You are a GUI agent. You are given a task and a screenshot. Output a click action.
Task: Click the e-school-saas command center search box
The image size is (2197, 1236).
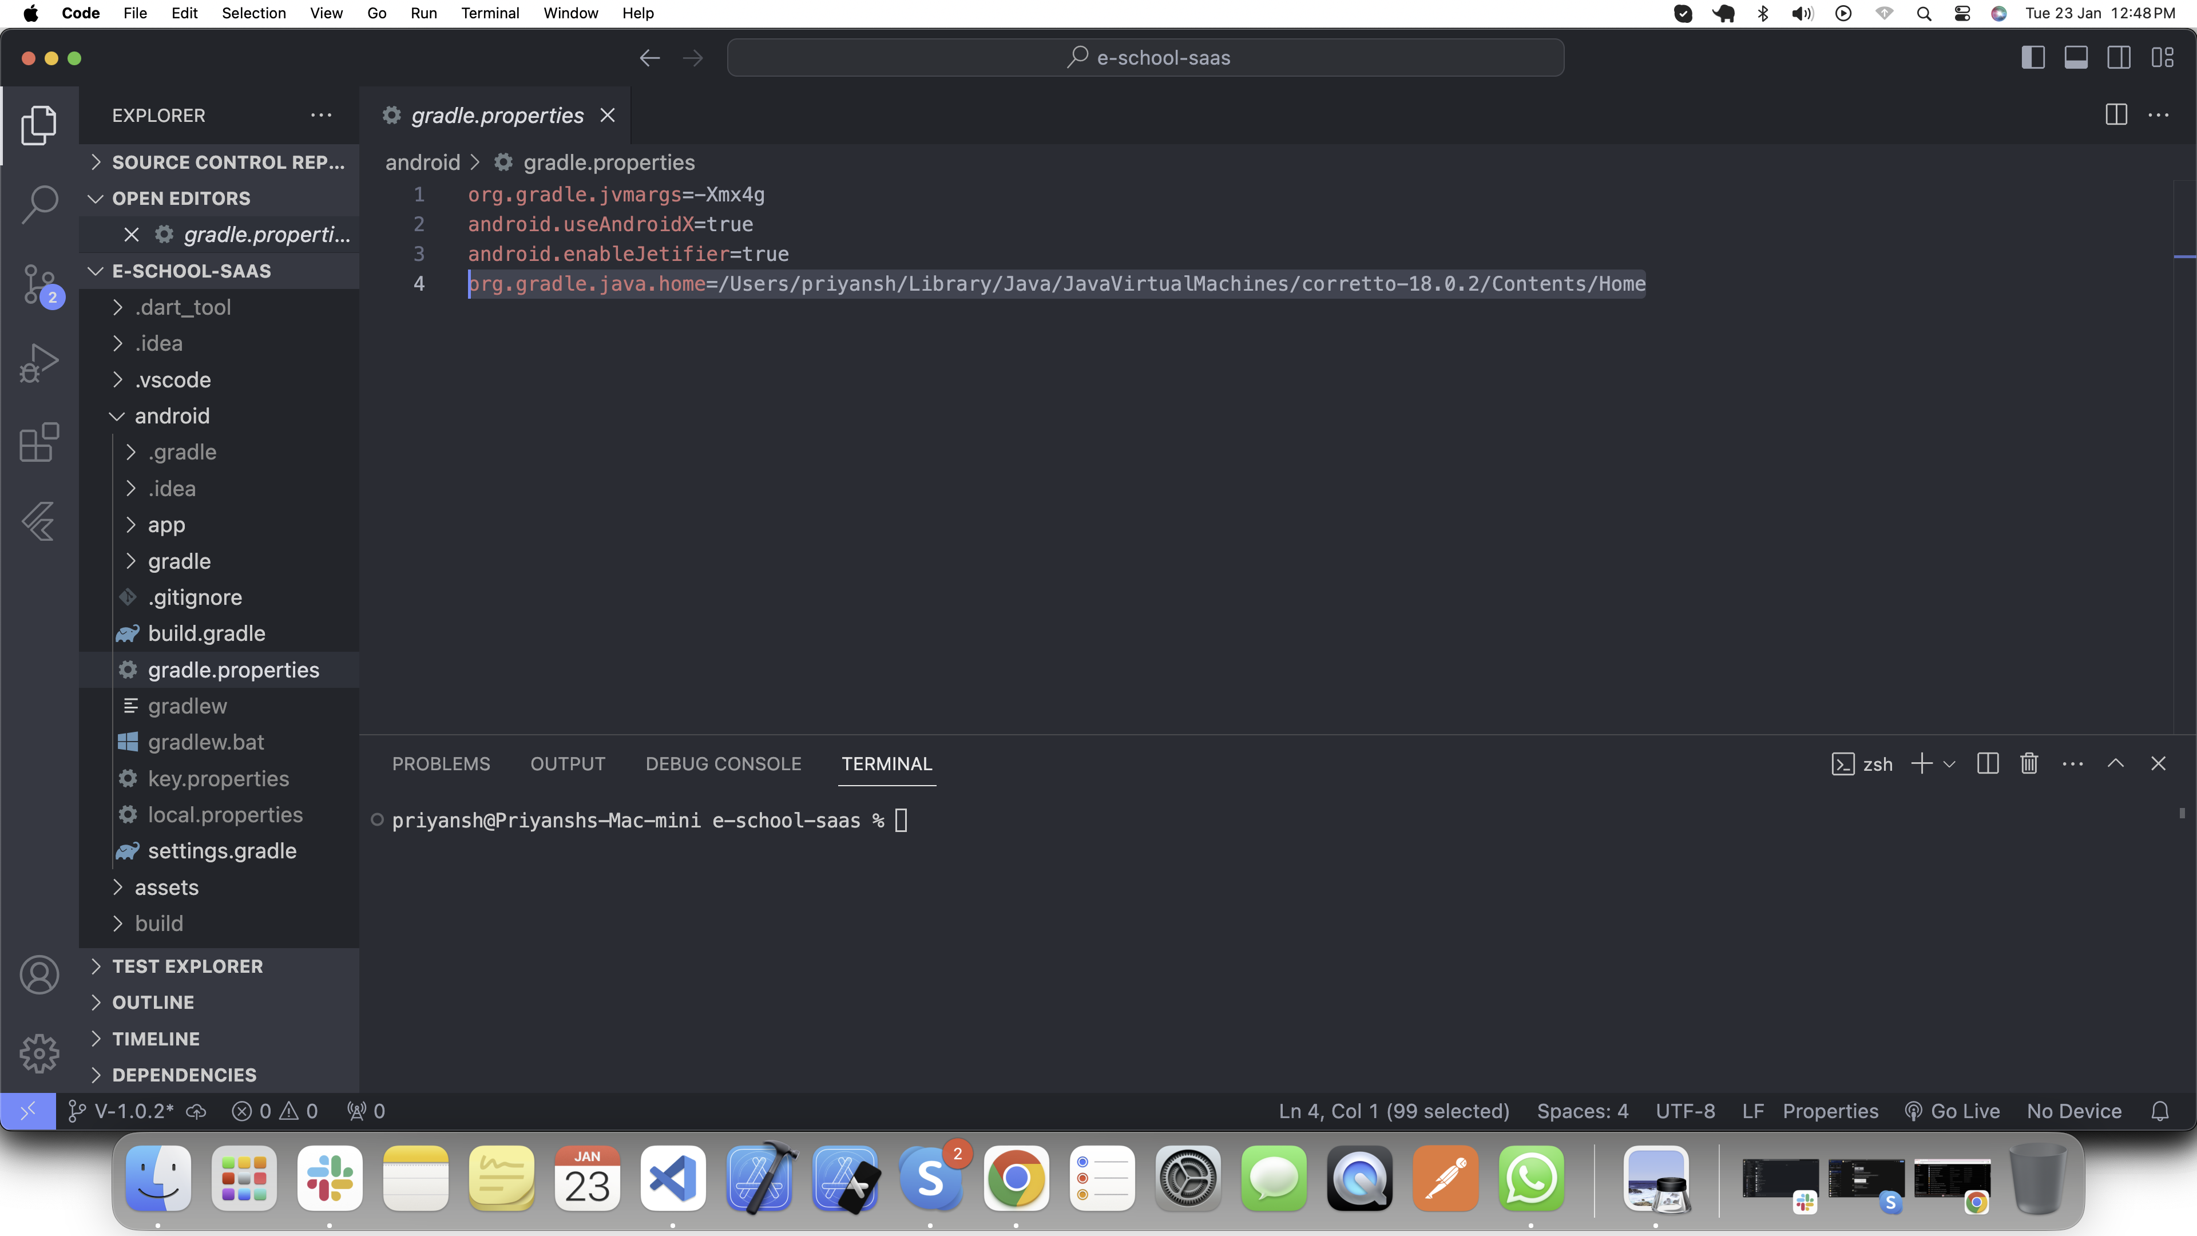tap(1145, 58)
